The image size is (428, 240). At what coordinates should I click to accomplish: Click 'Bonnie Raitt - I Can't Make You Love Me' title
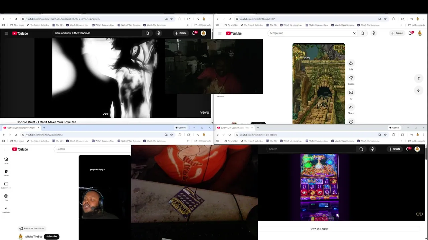click(x=46, y=122)
